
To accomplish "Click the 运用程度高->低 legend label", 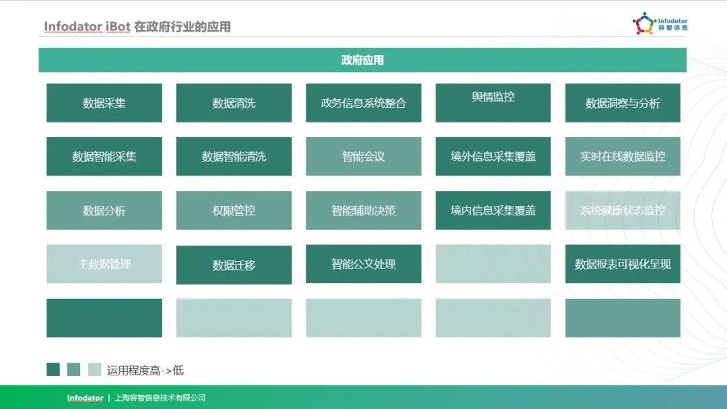I will tap(145, 370).
